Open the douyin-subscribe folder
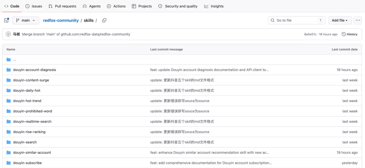 (27, 163)
